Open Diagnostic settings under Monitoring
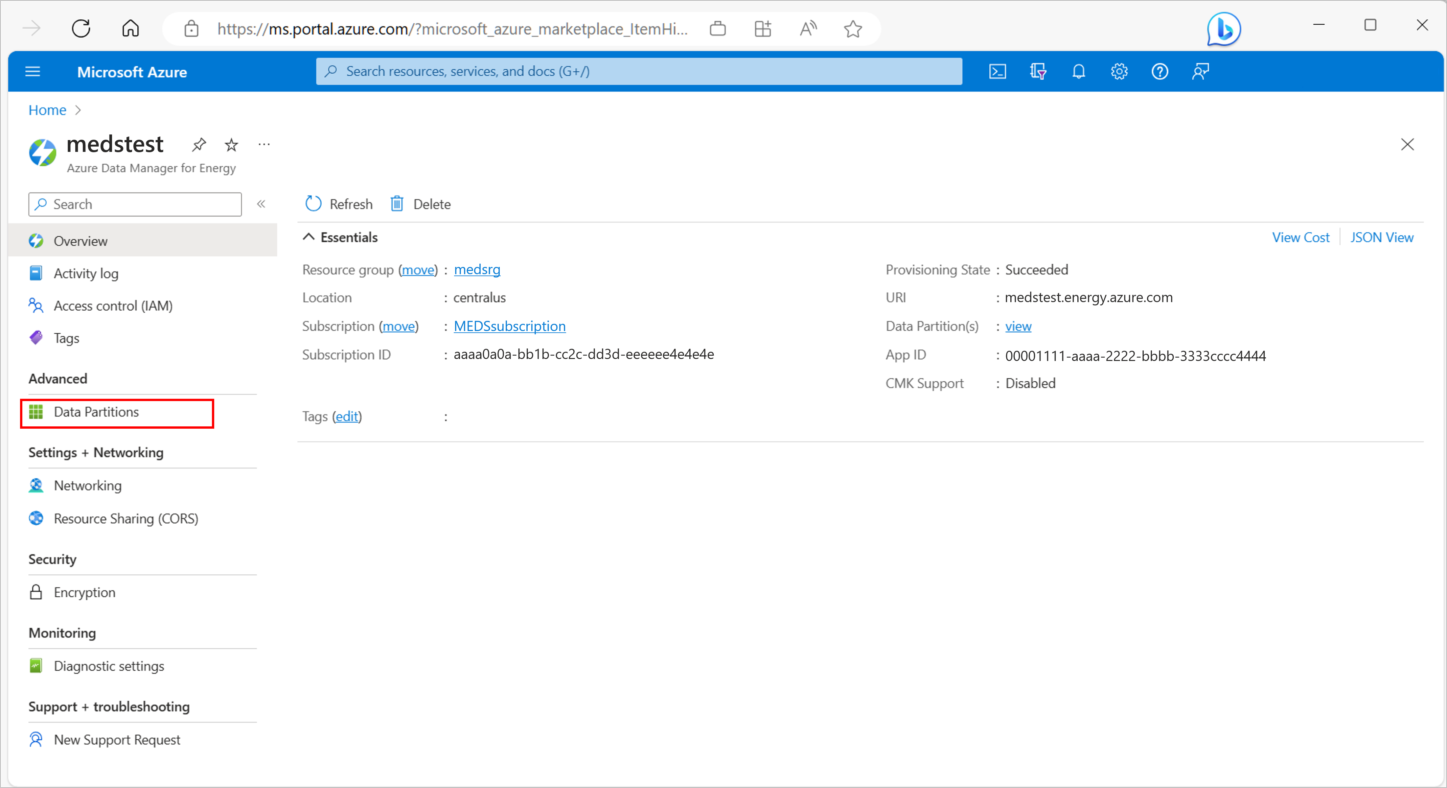Screen dimensions: 1447x788 [109, 666]
